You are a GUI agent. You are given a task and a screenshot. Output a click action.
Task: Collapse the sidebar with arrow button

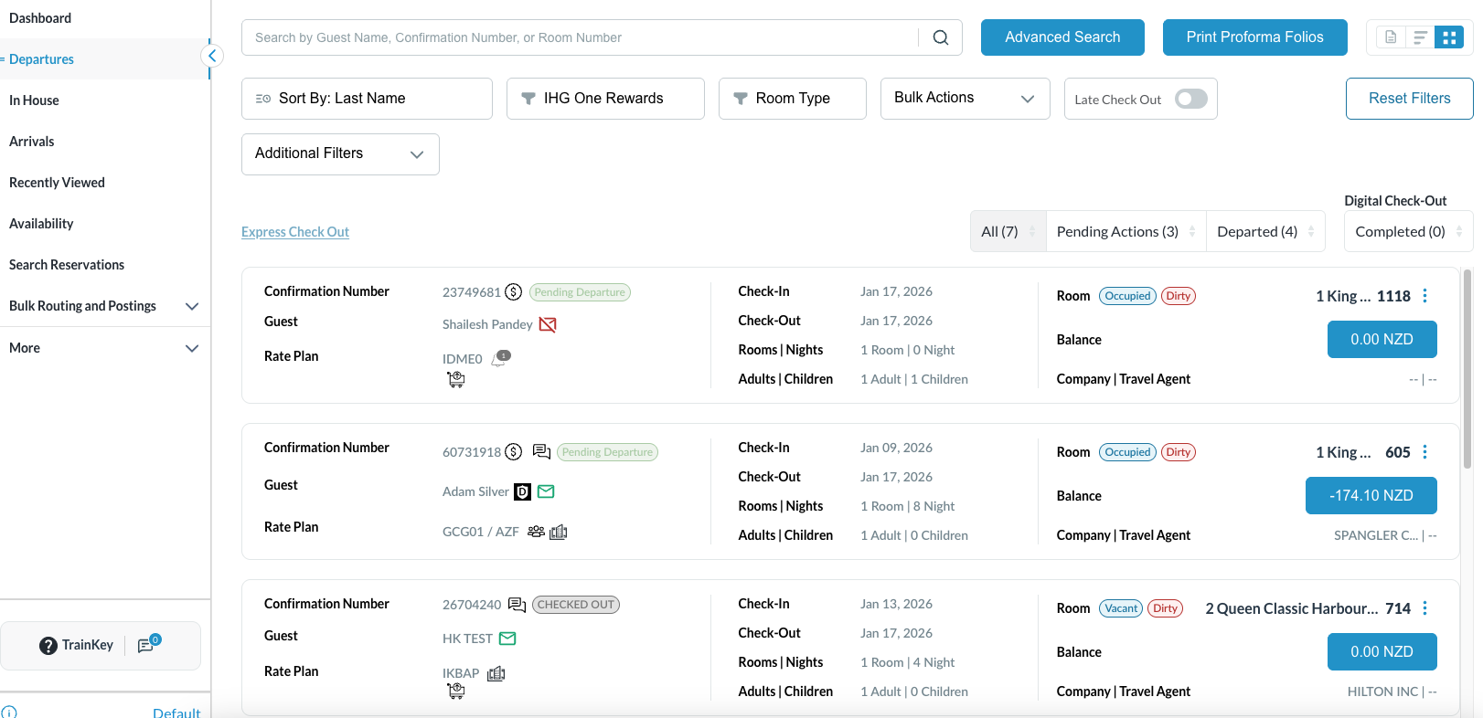click(211, 56)
